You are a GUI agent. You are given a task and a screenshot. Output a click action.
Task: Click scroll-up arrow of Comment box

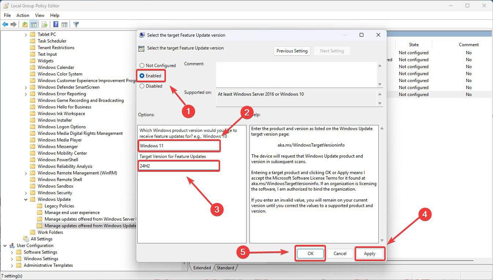(380, 66)
